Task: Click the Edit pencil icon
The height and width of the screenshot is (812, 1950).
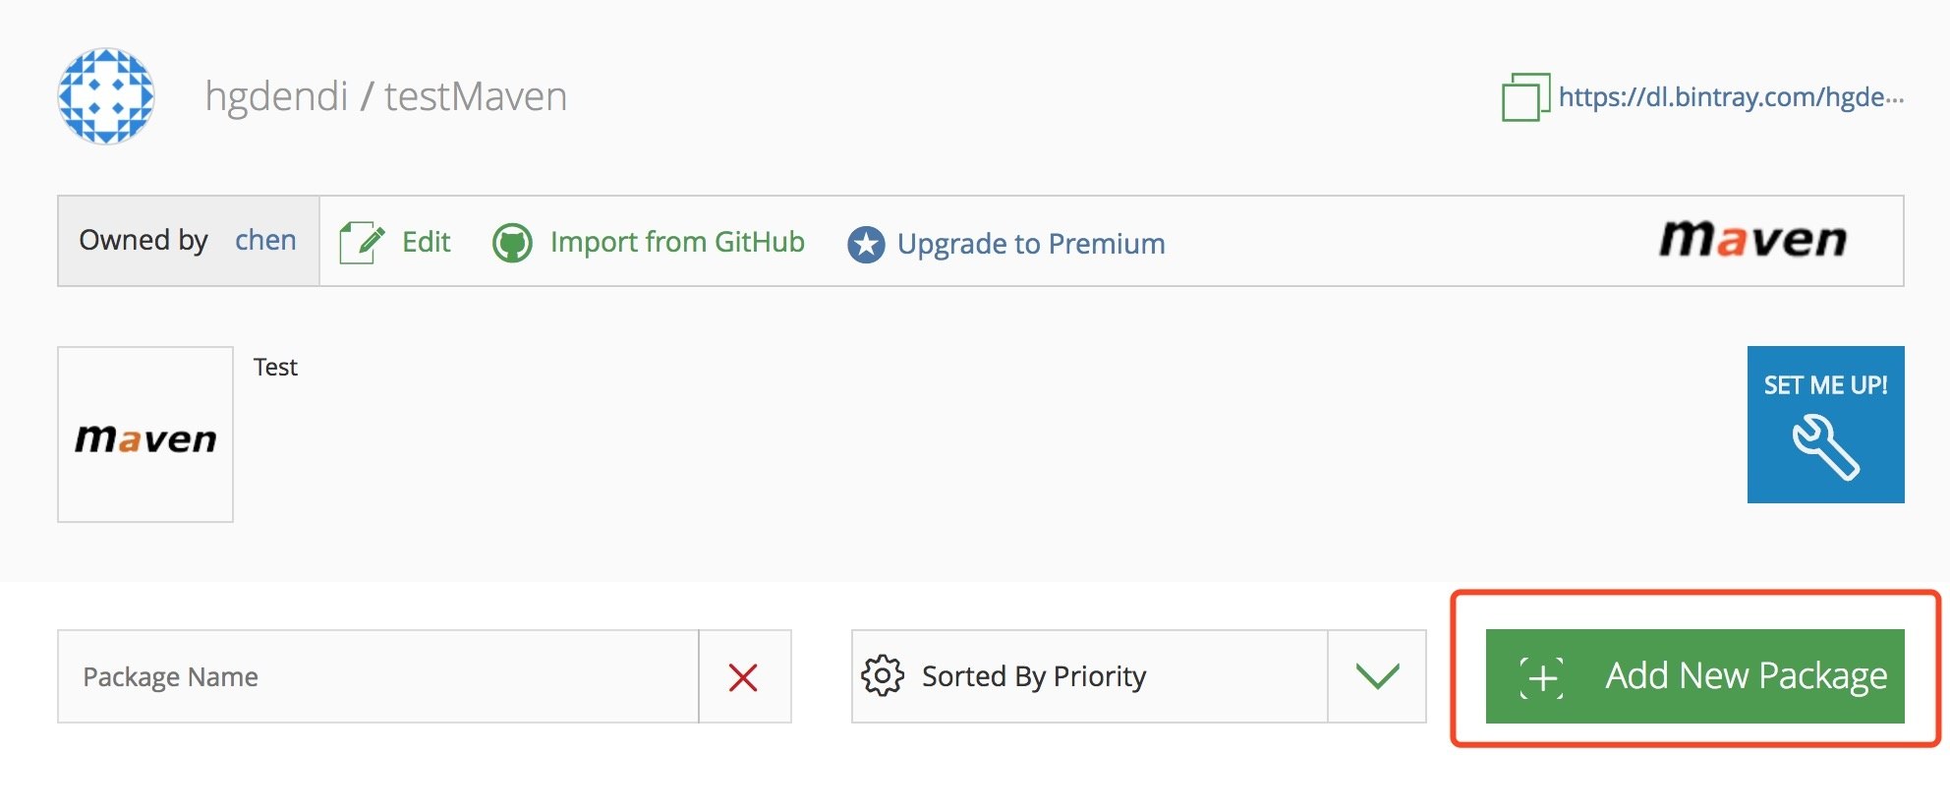Action: tap(361, 242)
